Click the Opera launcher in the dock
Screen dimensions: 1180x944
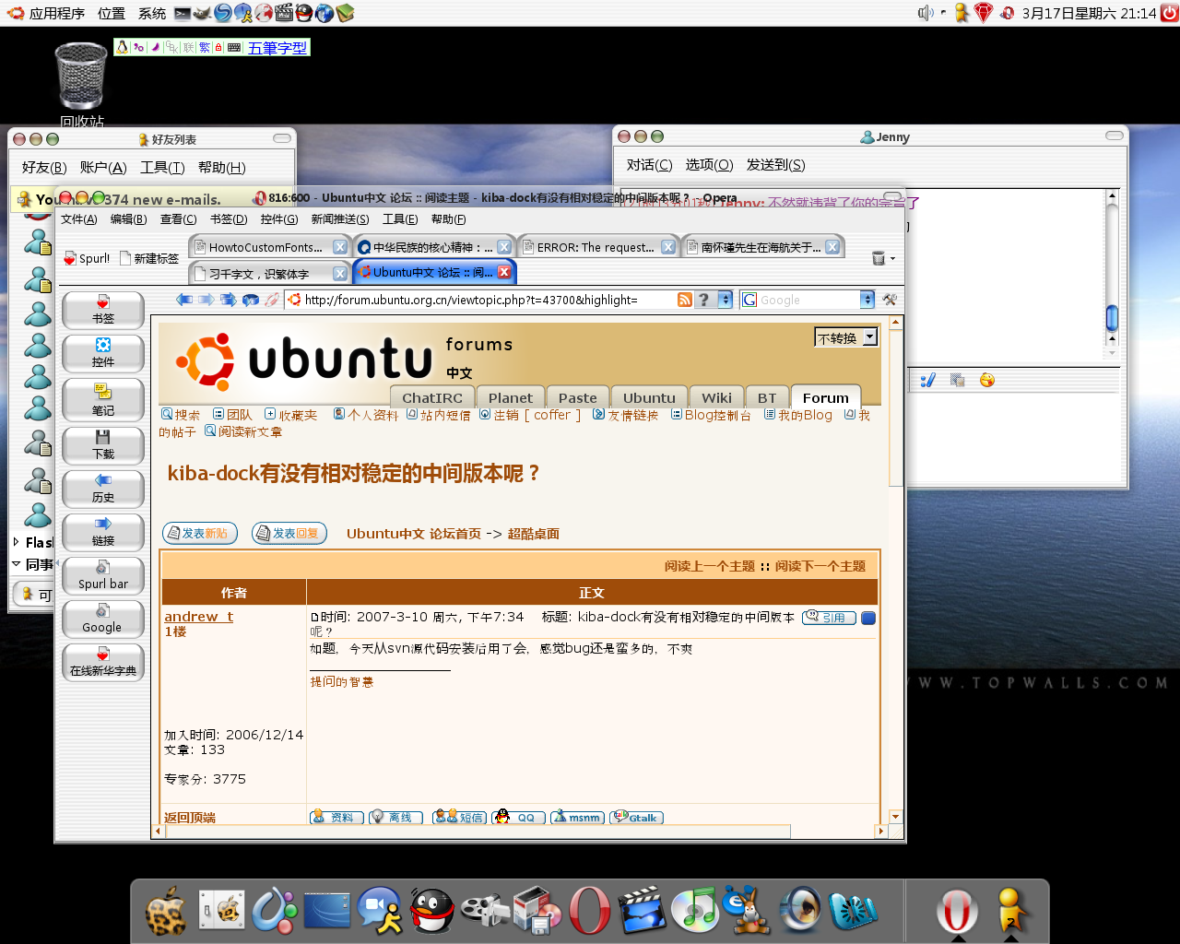coord(589,911)
